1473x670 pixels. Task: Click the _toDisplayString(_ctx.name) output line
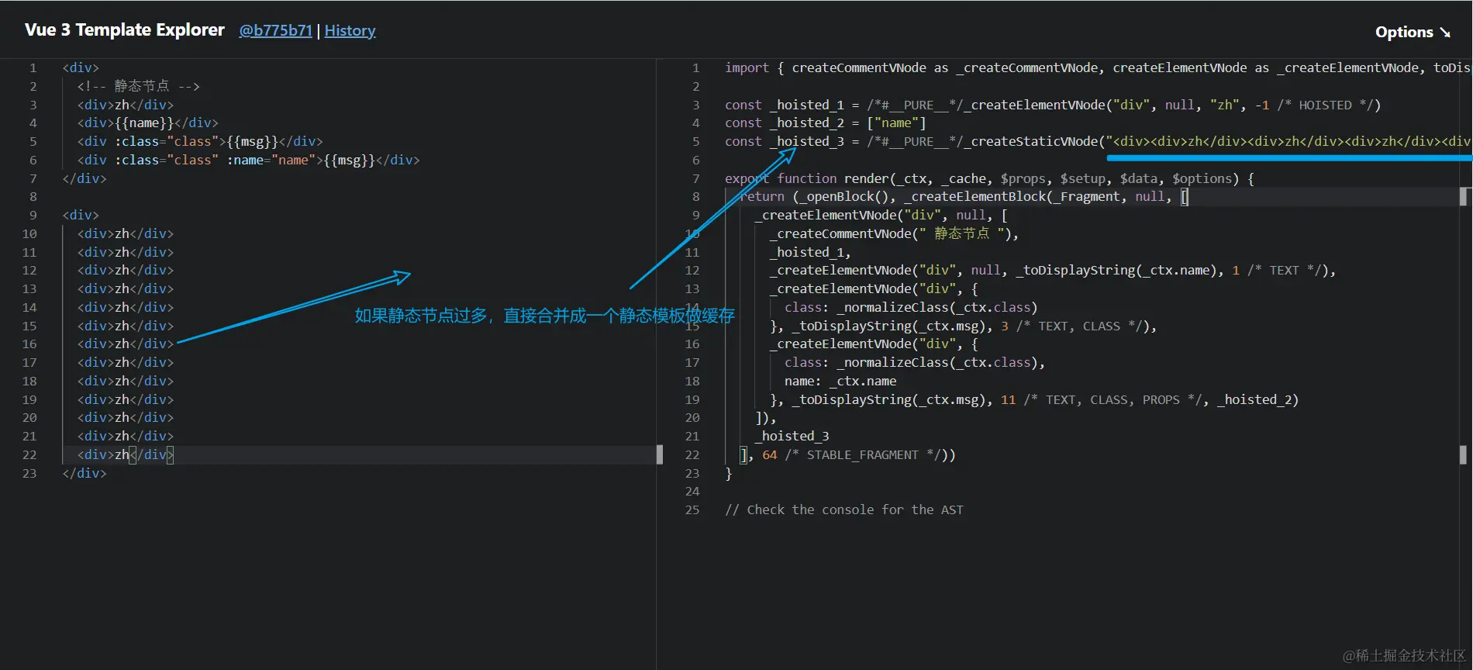click(x=1053, y=270)
